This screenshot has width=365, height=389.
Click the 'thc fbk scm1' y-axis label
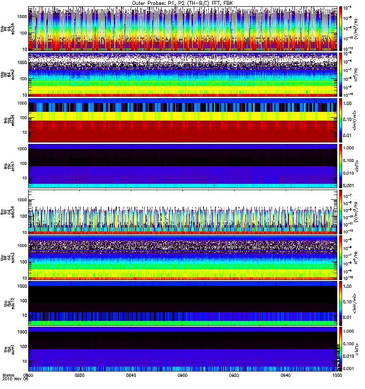coord(9,349)
